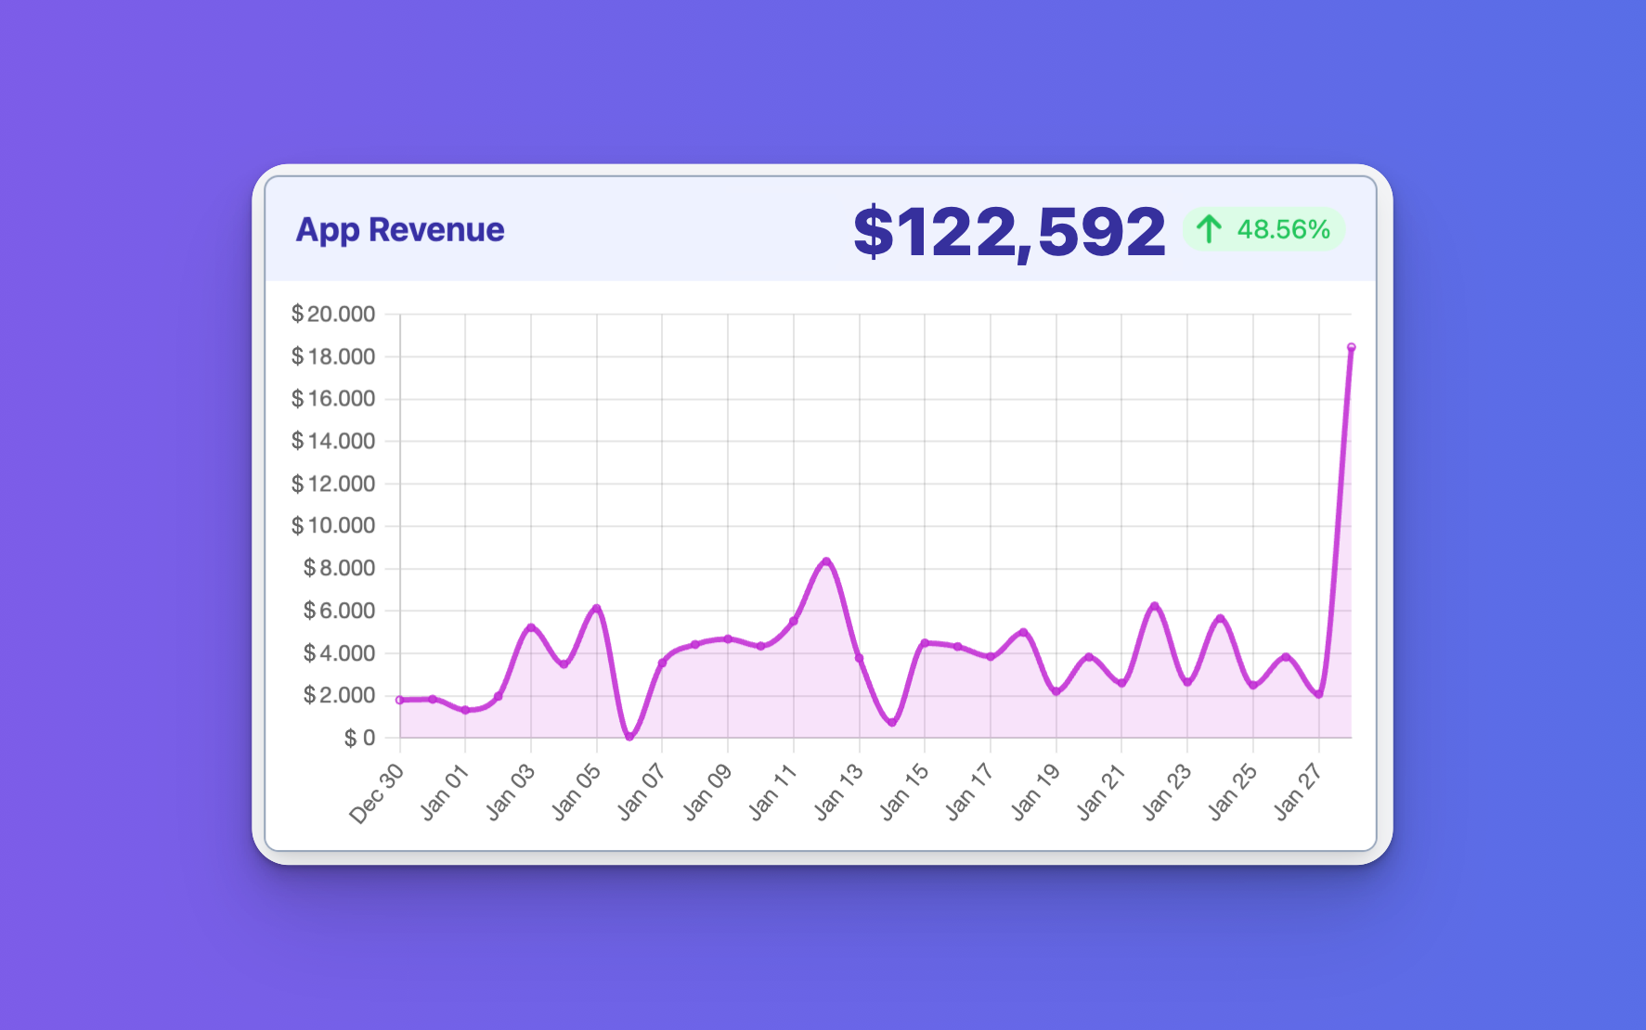Click the Jan 07 x-axis label
The width and height of the screenshot is (1646, 1030).
[641, 792]
